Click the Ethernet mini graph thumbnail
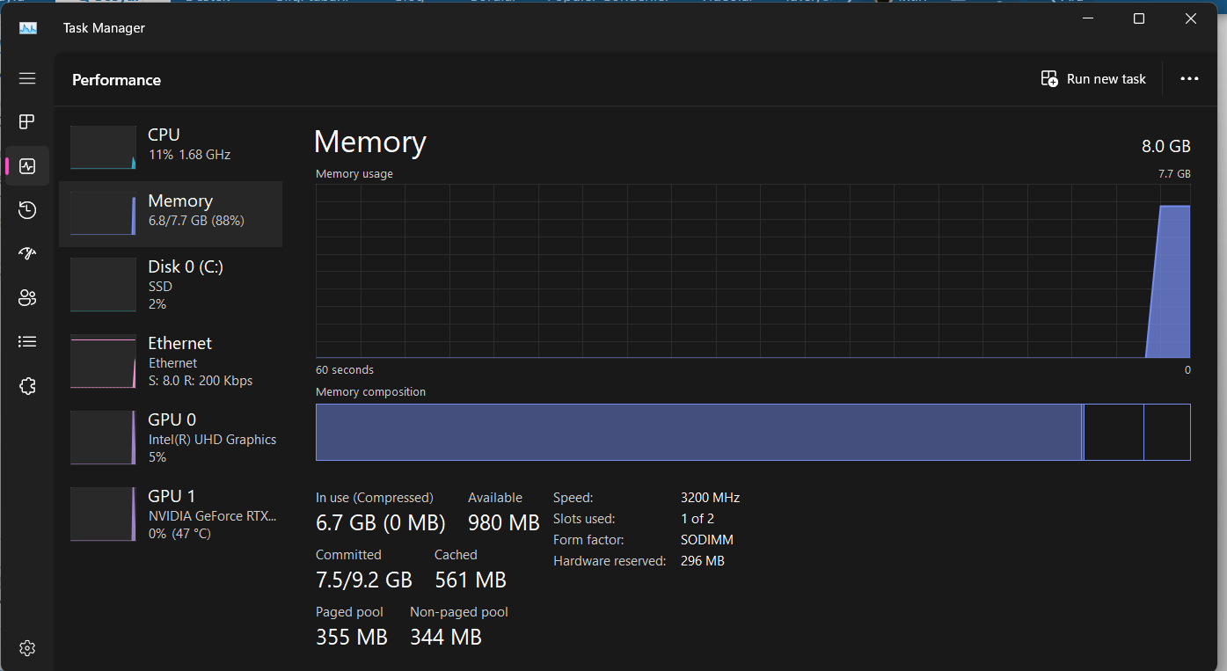The width and height of the screenshot is (1227, 671). point(103,361)
